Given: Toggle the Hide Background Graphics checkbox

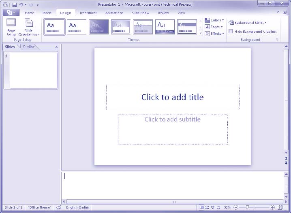Looking at the screenshot, I should [x=231, y=31].
